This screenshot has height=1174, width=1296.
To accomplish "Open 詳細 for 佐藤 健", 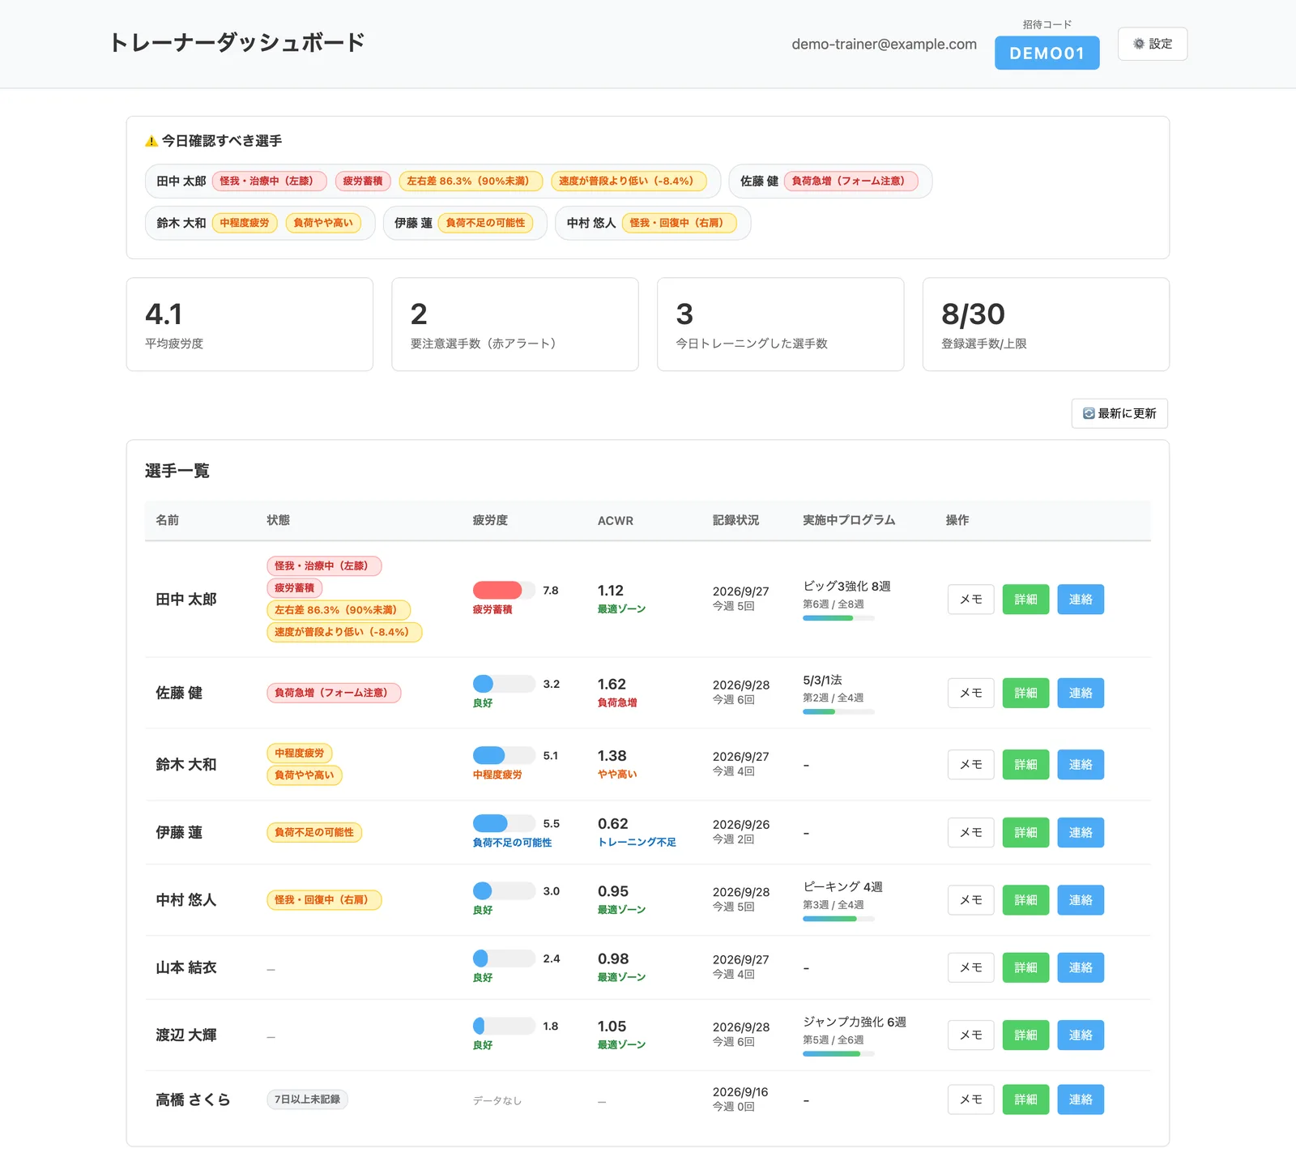I will pos(1025,693).
